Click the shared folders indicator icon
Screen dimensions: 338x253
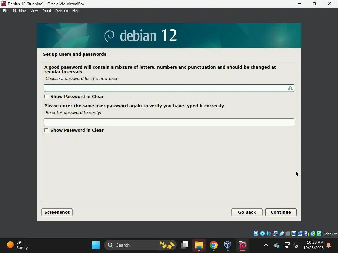(x=288, y=234)
